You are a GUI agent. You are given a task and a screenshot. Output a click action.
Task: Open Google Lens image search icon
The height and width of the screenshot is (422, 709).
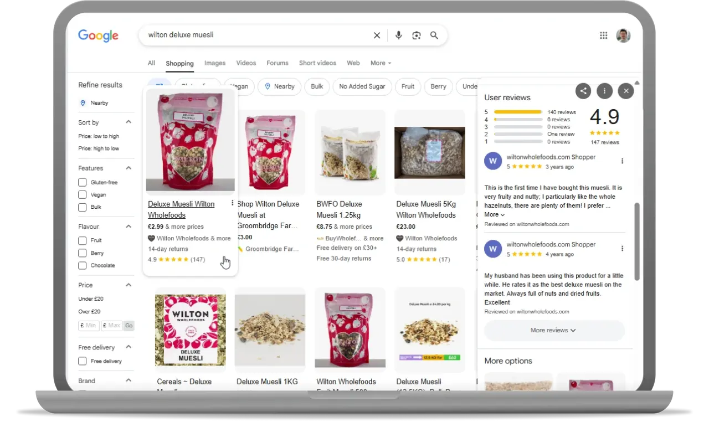417,35
